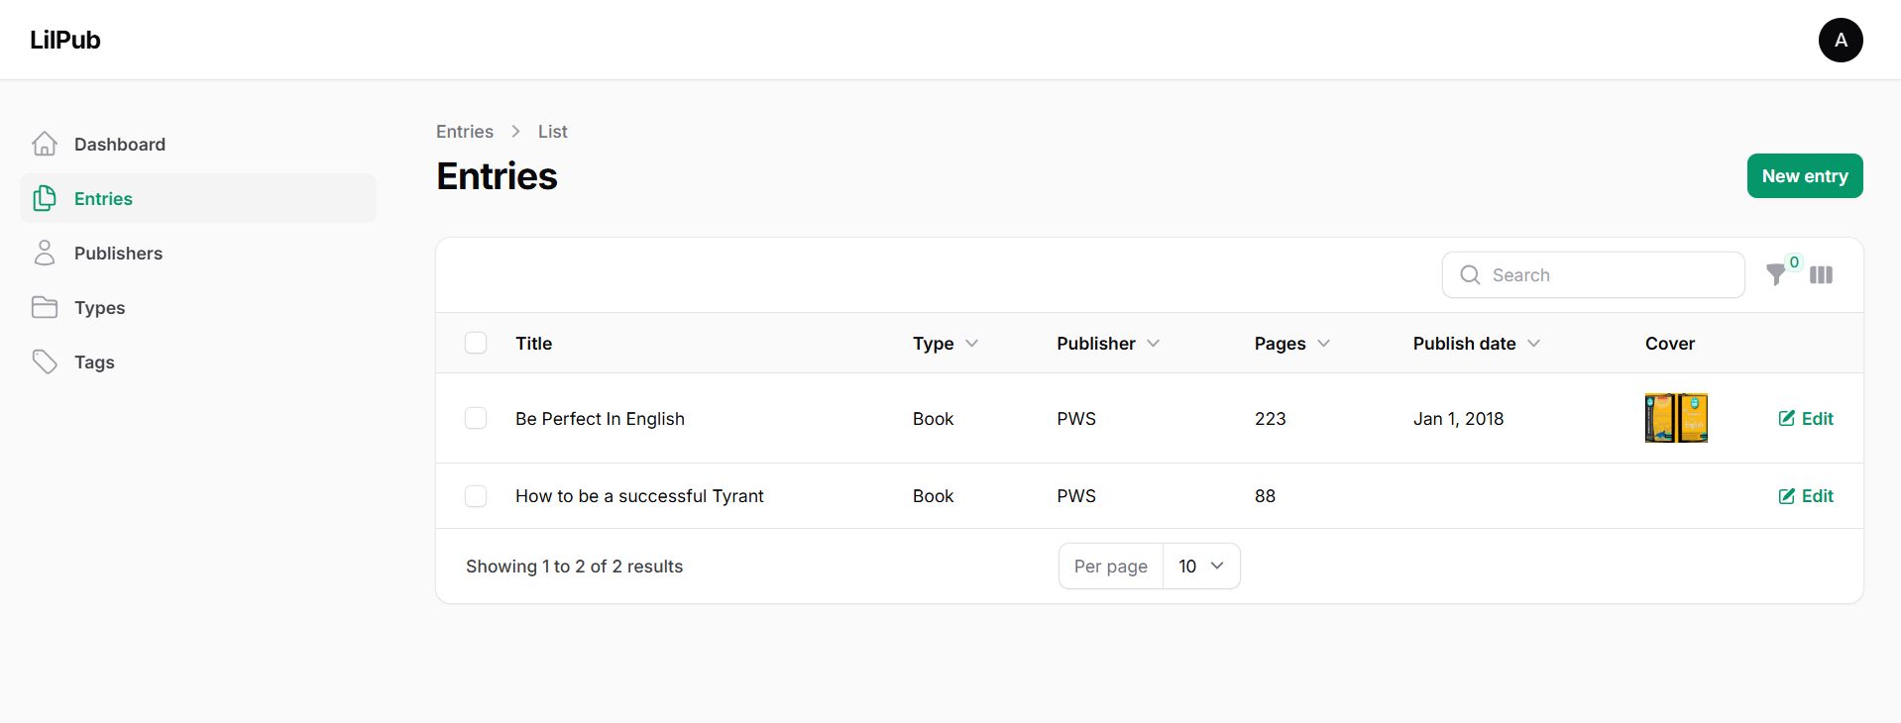The image size is (1901, 723).
Task: Click the magnifier icon in search
Action: (x=1470, y=275)
